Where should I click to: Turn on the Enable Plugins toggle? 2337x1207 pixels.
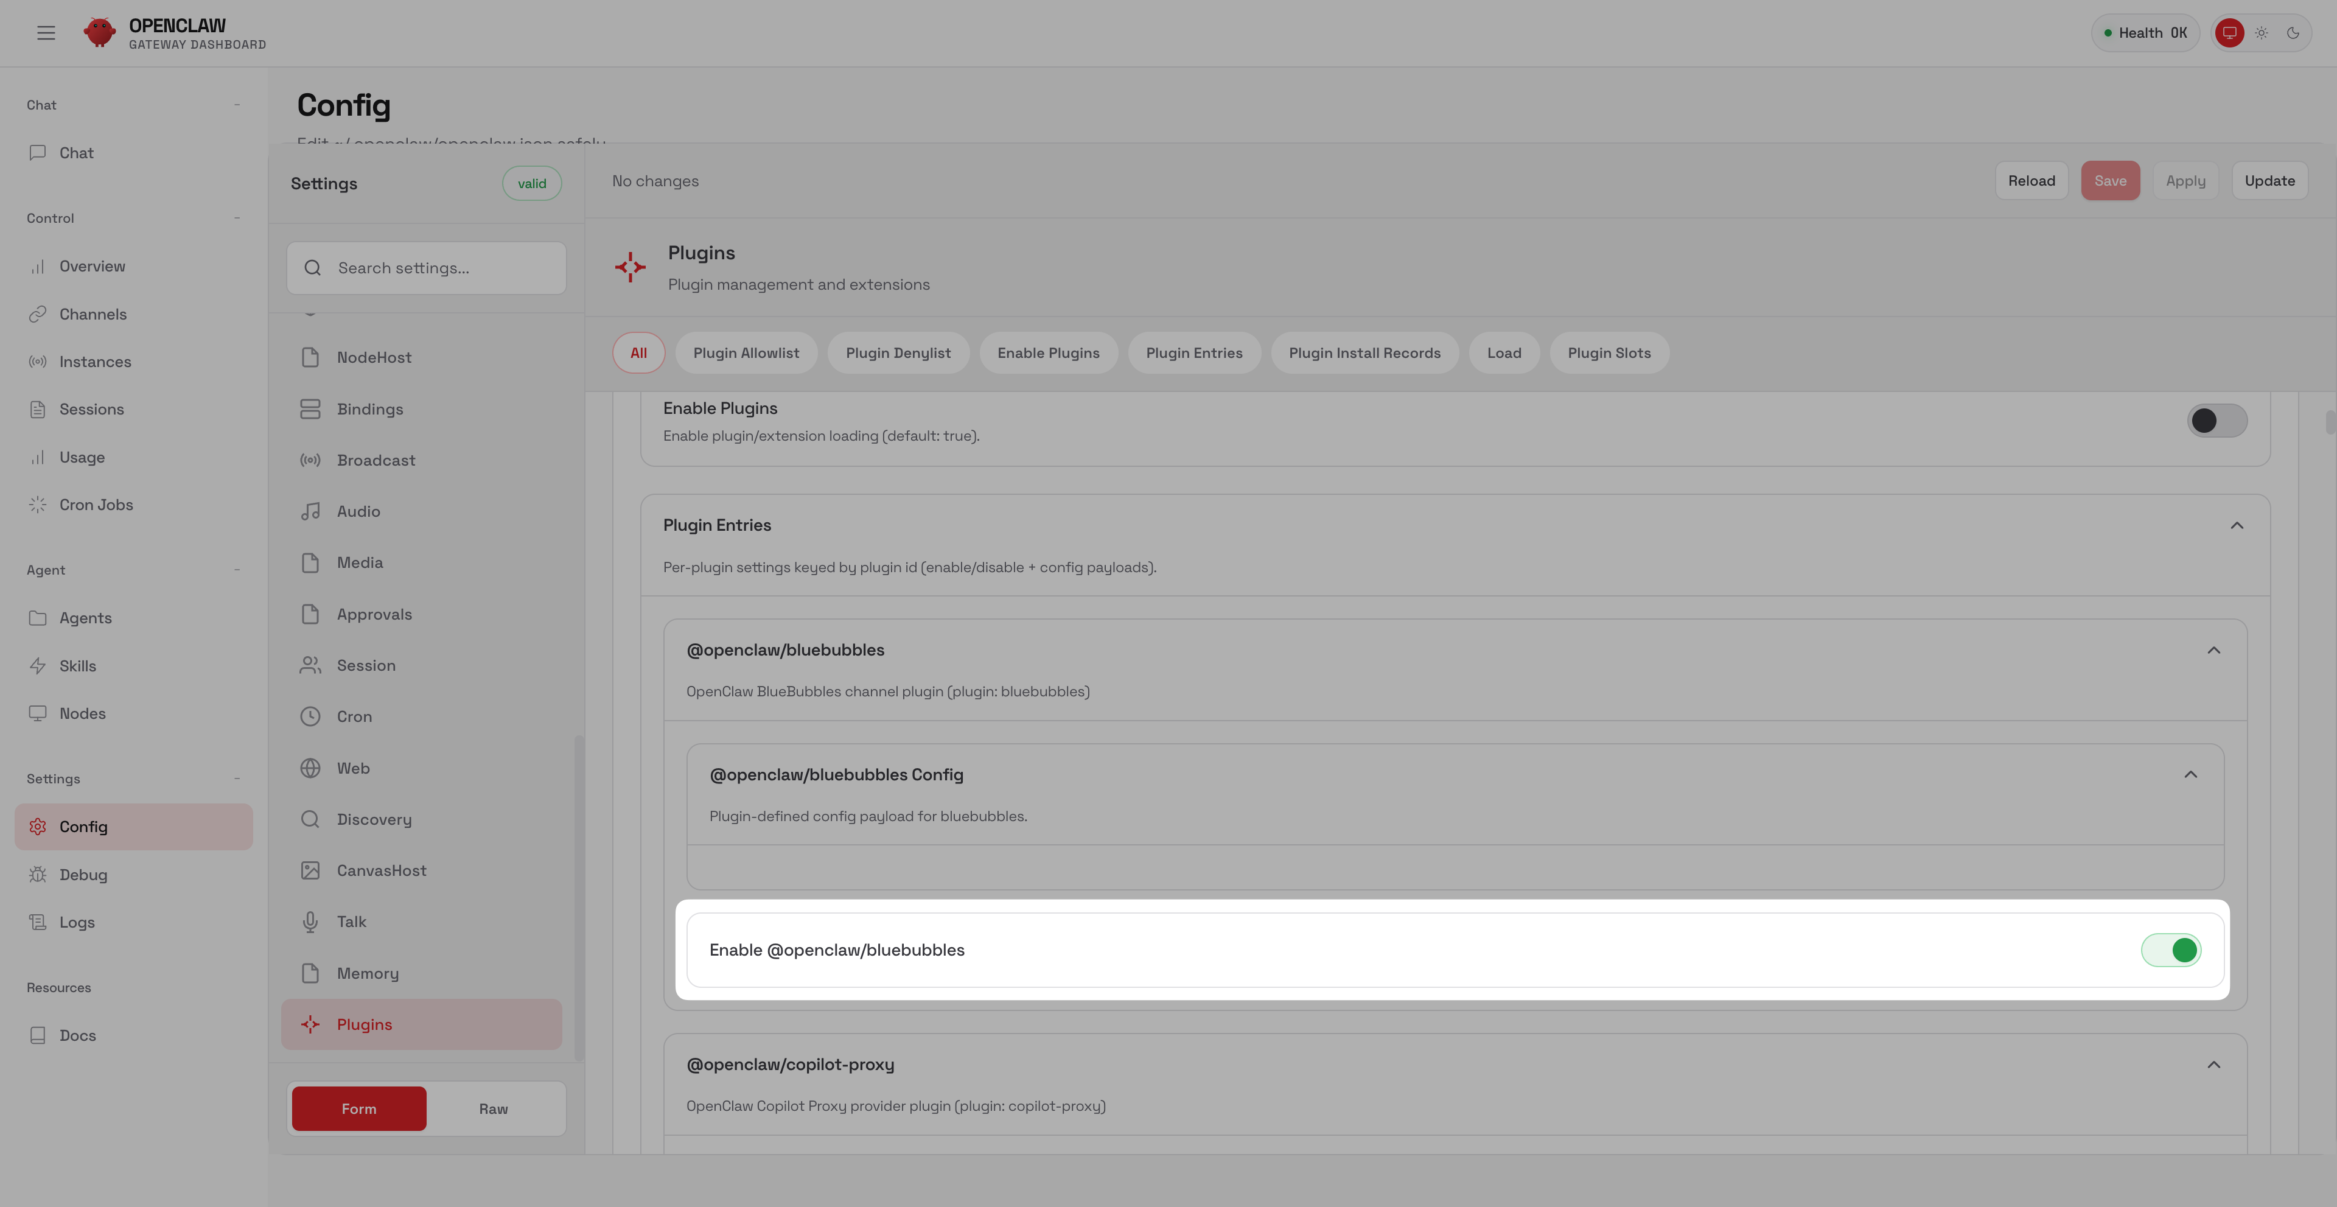click(x=2217, y=420)
